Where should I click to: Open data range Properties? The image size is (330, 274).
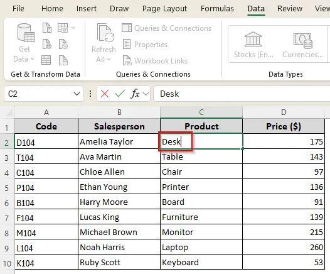(145, 44)
